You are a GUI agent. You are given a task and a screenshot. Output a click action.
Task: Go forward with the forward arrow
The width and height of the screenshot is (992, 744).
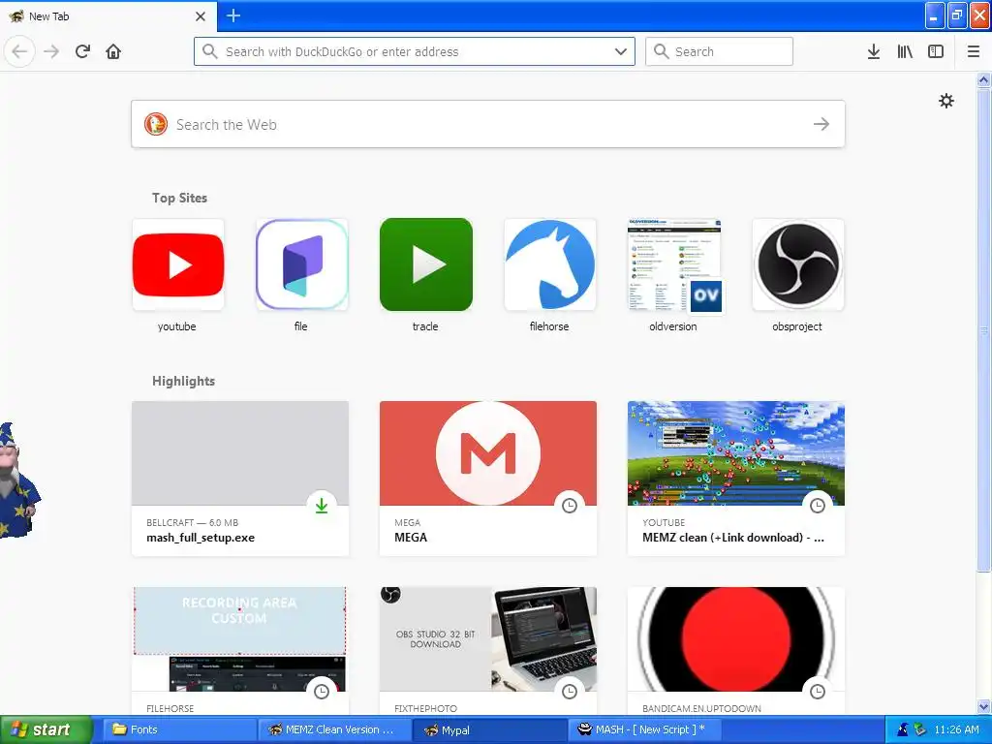pyautogui.click(x=51, y=51)
